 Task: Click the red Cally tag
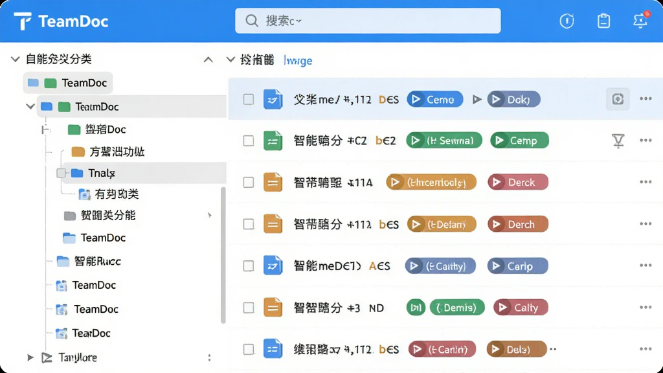click(x=521, y=308)
